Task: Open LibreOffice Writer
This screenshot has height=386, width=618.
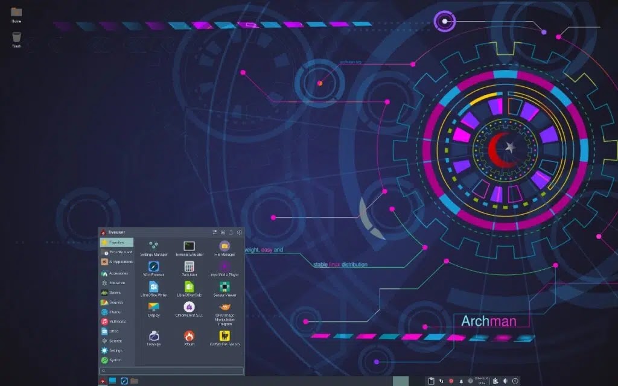Action: 154,289
